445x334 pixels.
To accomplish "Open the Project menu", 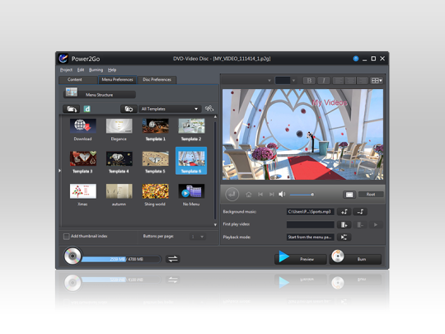I will (66, 70).
